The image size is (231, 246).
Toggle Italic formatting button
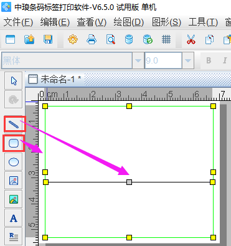click(x=225, y=60)
